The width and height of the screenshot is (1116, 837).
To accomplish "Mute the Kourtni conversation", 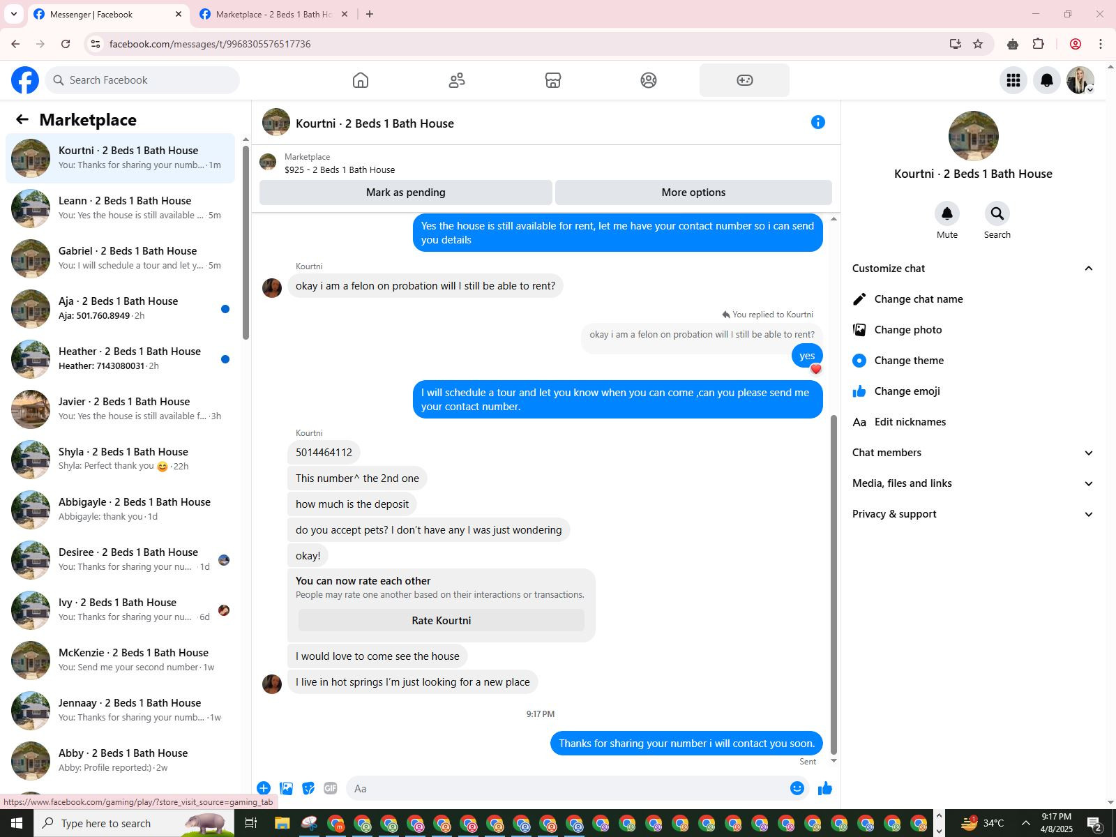I will tap(947, 213).
